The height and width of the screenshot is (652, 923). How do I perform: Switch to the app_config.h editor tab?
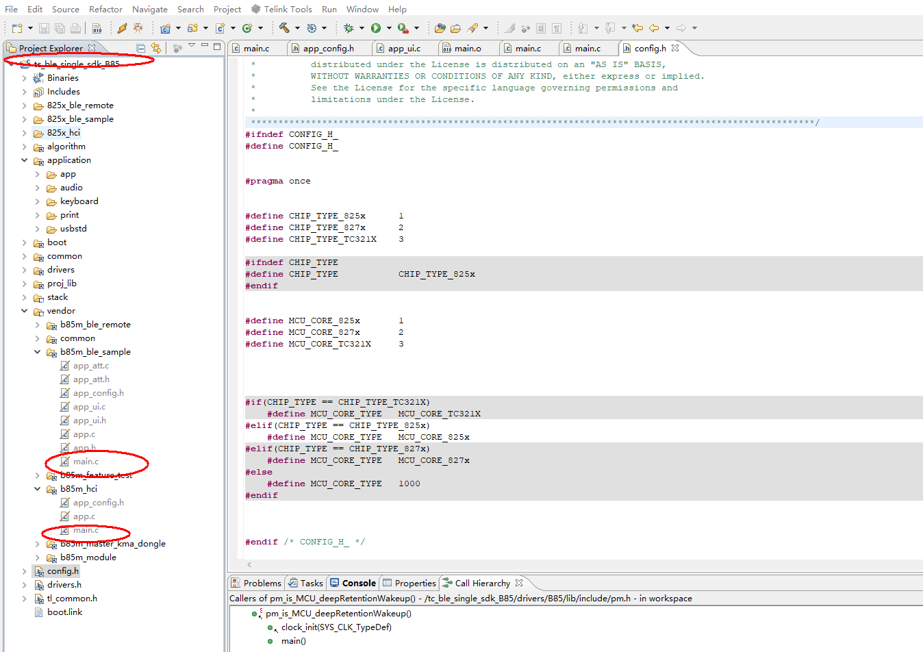pos(329,48)
